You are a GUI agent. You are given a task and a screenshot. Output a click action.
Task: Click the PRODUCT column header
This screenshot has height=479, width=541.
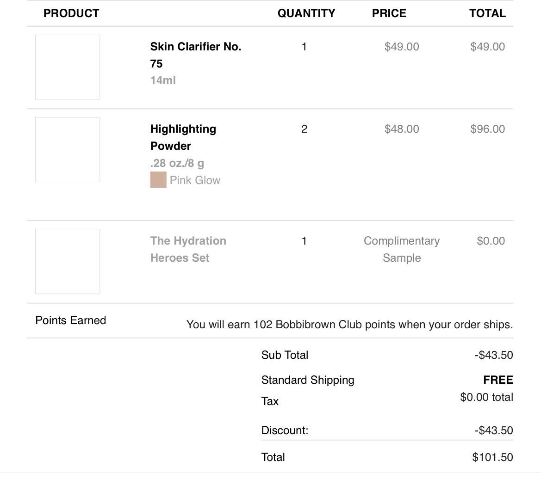pyautogui.click(x=71, y=13)
